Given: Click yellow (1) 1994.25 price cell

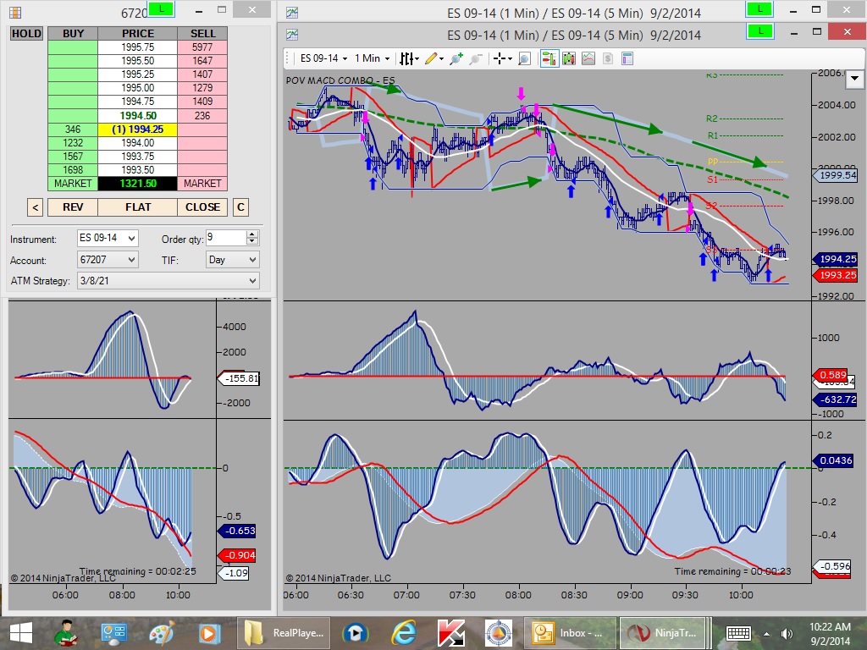Looking at the screenshot, I should (138, 129).
